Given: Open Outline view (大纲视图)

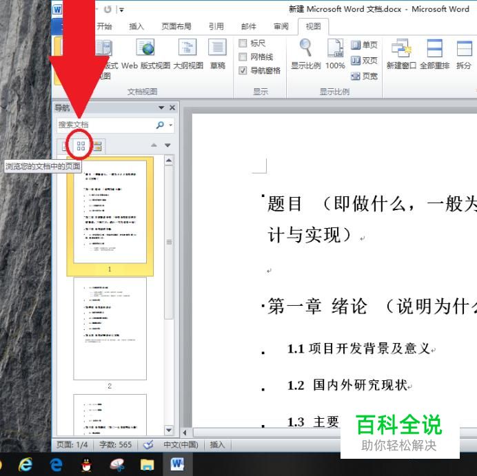Looking at the screenshot, I should click(188, 54).
